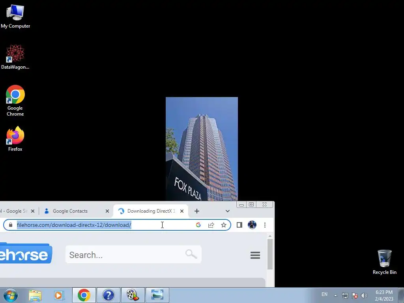The height and width of the screenshot is (303, 404).
Task: Open the network tray icon
Action: pos(345,296)
